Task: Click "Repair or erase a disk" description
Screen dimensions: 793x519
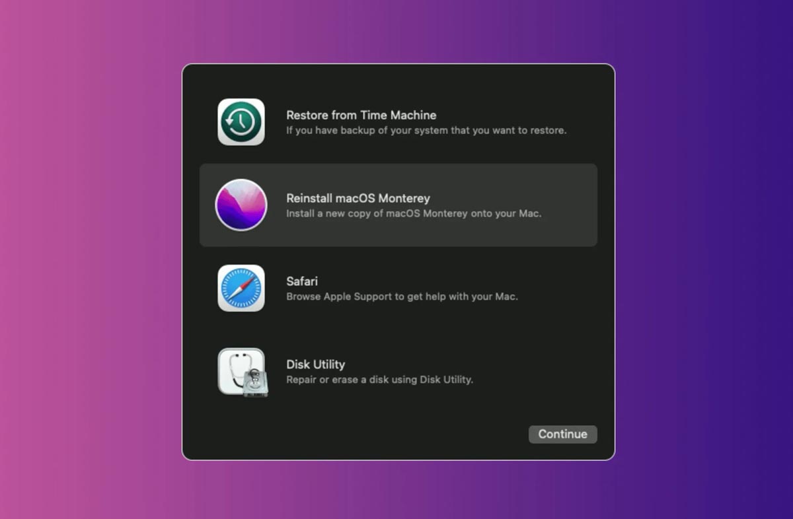Action: [380, 380]
